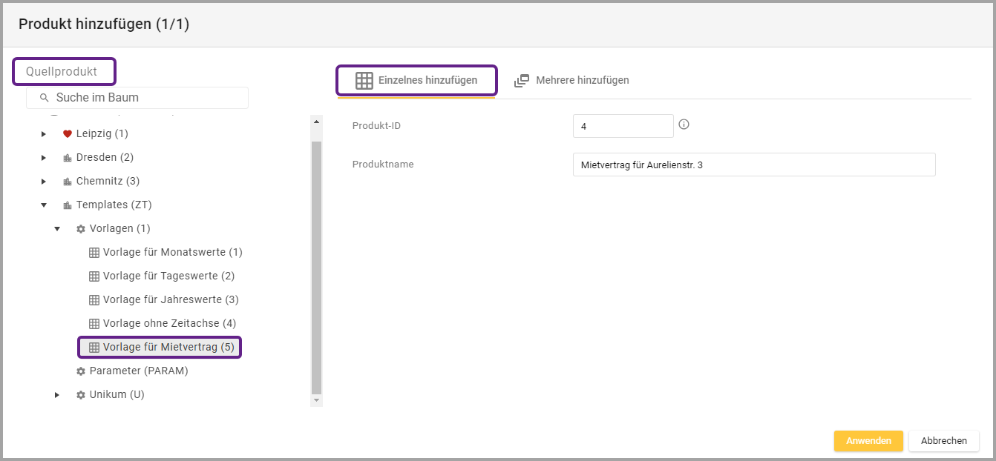Screen dimensions: 996x461
Task: Click the gear icon next to Unikum (U)
Action: (x=81, y=395)
